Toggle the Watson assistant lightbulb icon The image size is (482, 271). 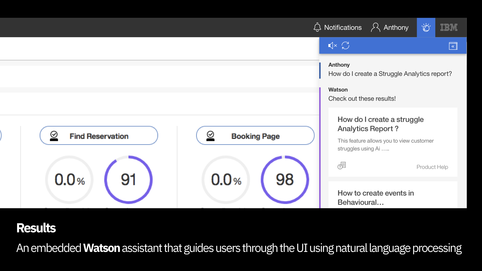pyautogui.click(x=426, y=27)
